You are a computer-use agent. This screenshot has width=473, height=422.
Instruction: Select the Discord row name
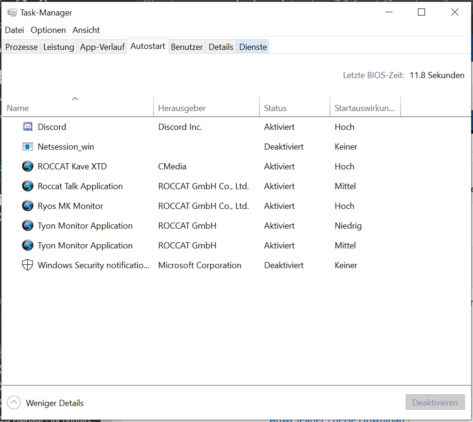tap(52, 127)
